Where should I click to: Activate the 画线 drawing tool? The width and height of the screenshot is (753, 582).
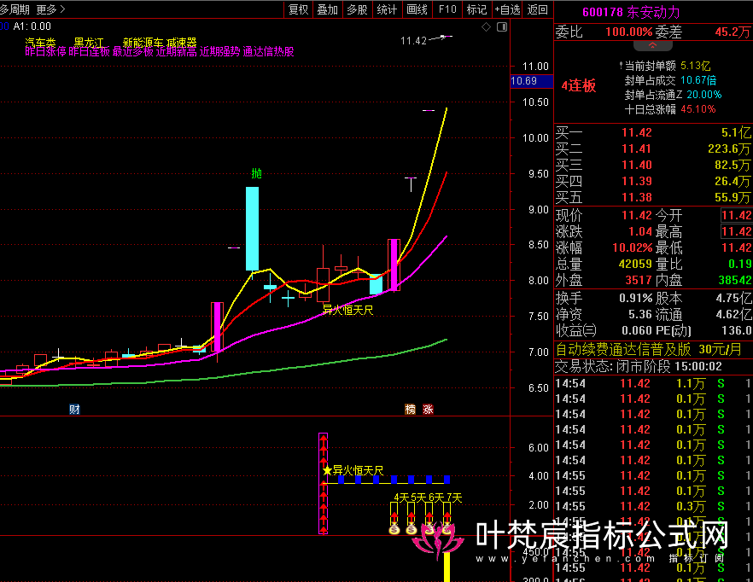(417, 9)
